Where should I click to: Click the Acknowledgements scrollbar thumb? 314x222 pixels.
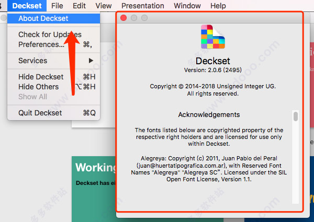[x=296, y=116]
